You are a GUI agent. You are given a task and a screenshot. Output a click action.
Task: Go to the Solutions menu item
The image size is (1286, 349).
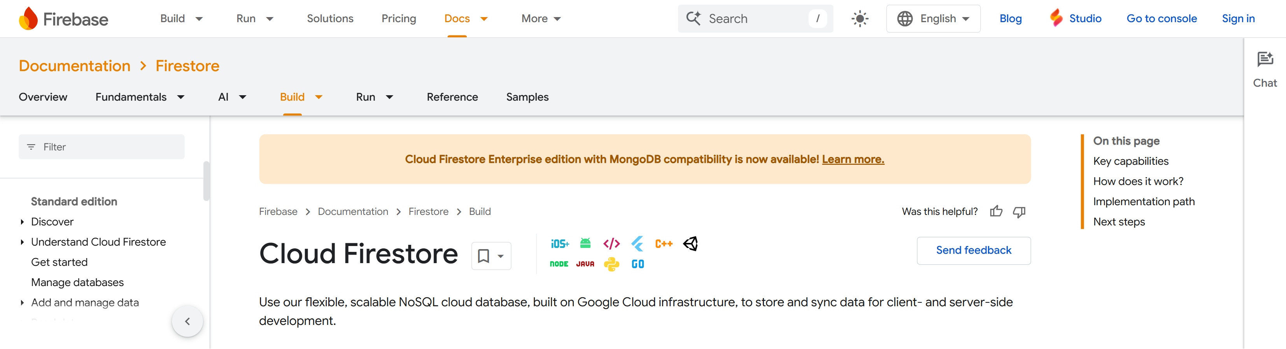click(330, 18)
